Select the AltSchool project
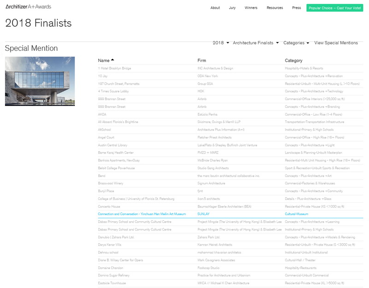 pos(104,129)
